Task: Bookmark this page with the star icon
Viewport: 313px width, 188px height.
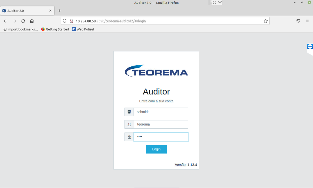Action: click(266, 21)
